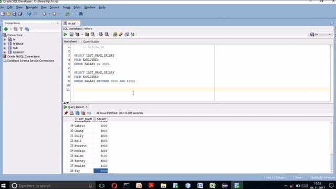Click the Autotrace icon
The width and height of the screenshot is (336, 189).
[x=87, y=35]
